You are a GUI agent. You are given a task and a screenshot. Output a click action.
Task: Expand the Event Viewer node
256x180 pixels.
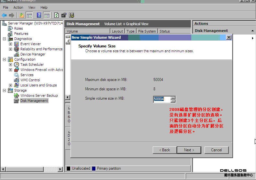pyautogui.click(x=10, y=44)
